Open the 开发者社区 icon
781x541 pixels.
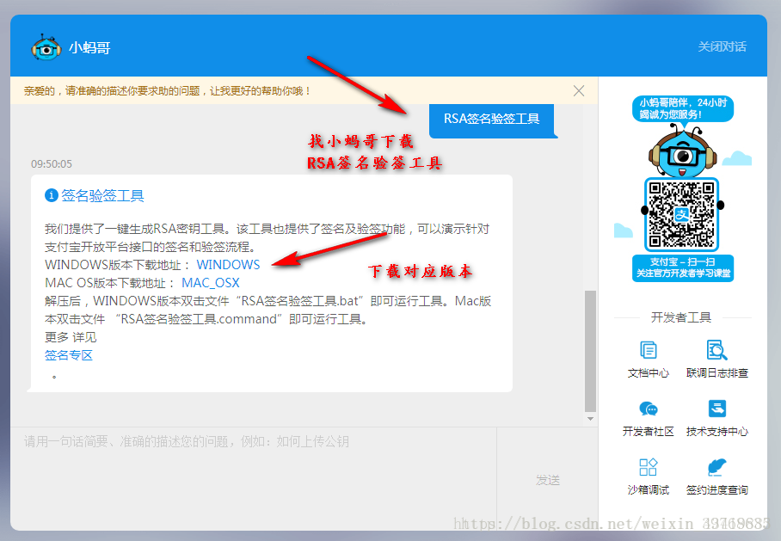[x=648, y=409]
